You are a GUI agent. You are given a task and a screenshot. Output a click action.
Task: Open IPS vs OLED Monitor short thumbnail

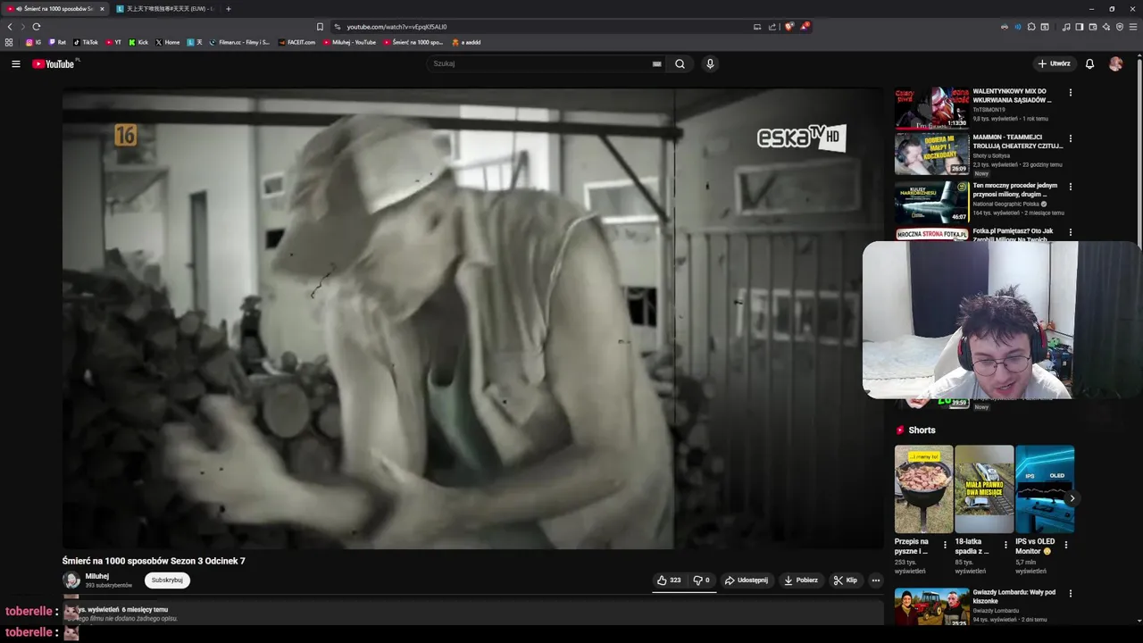pyautogui.click(x=1044, y=489)
